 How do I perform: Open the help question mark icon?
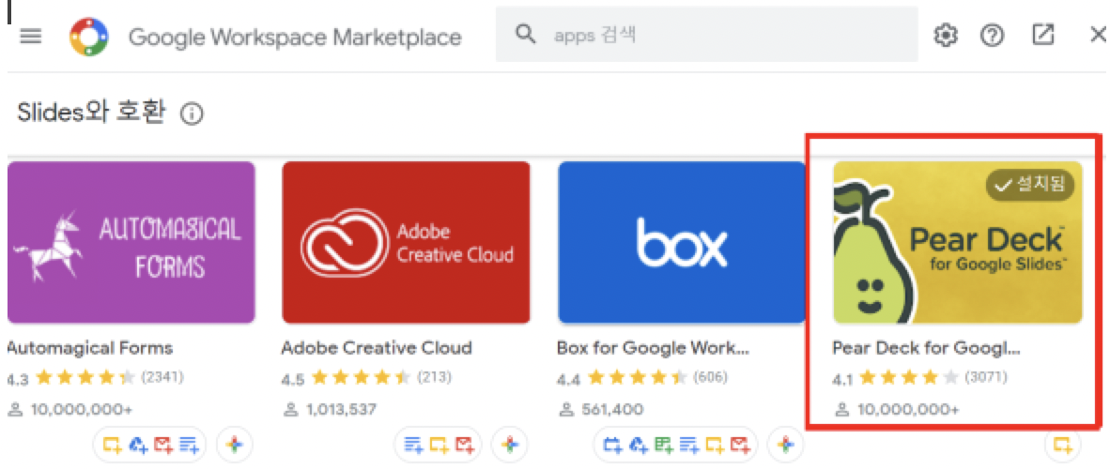[993, 36]
